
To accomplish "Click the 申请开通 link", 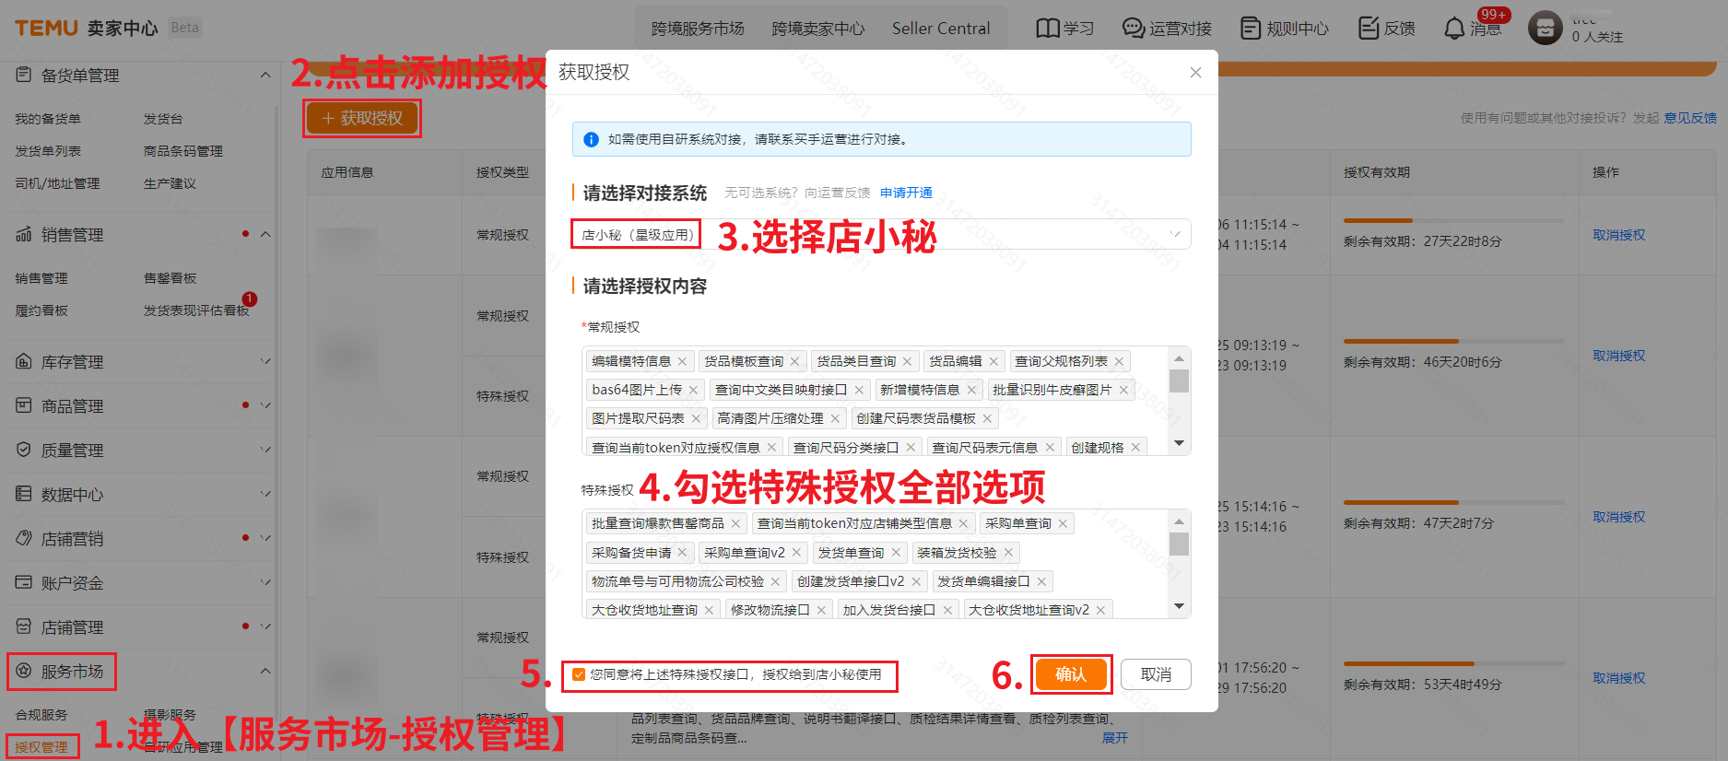I will pos(905,193).
